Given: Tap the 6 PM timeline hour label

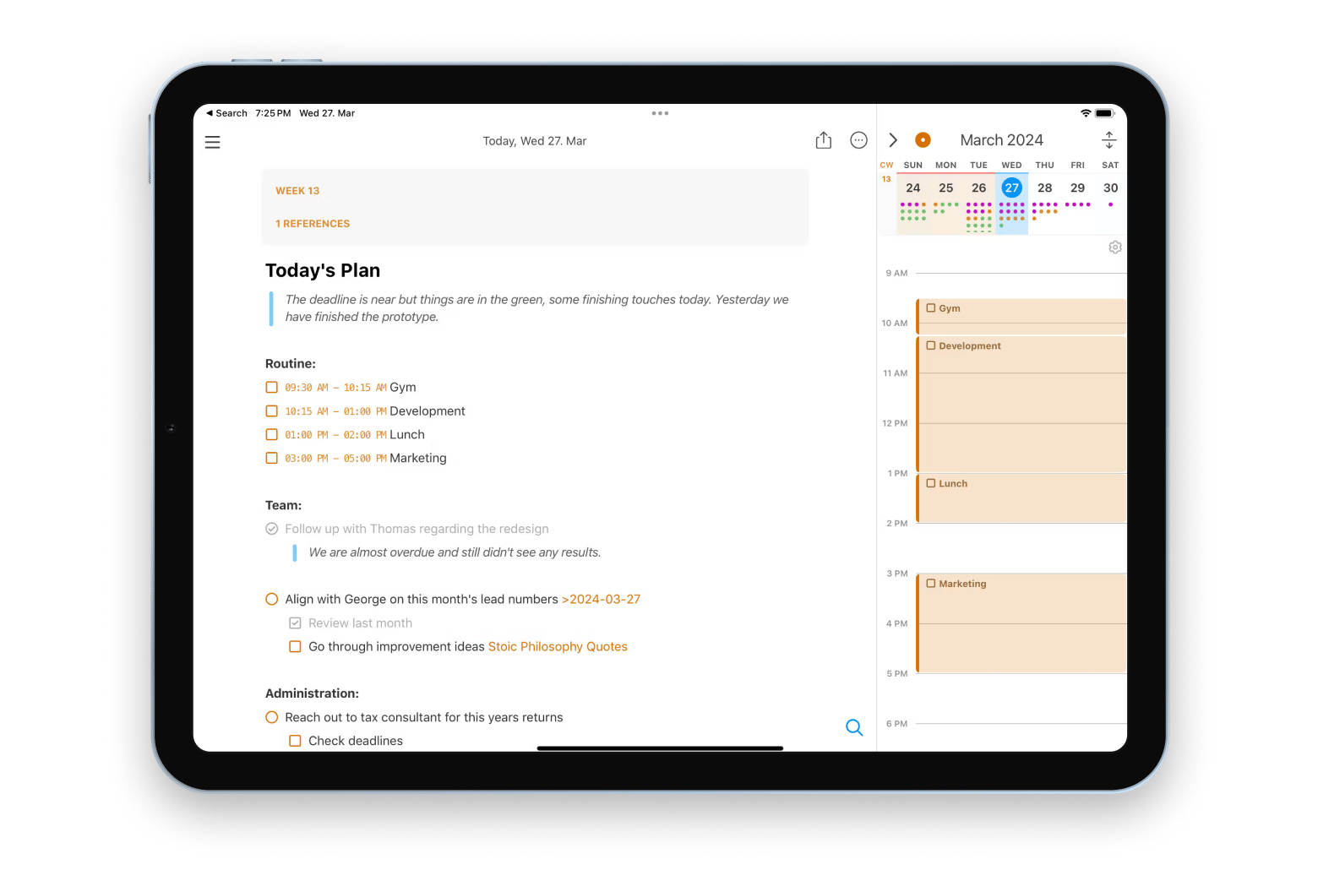Looking at the screenshot, I should click(896, 724).
